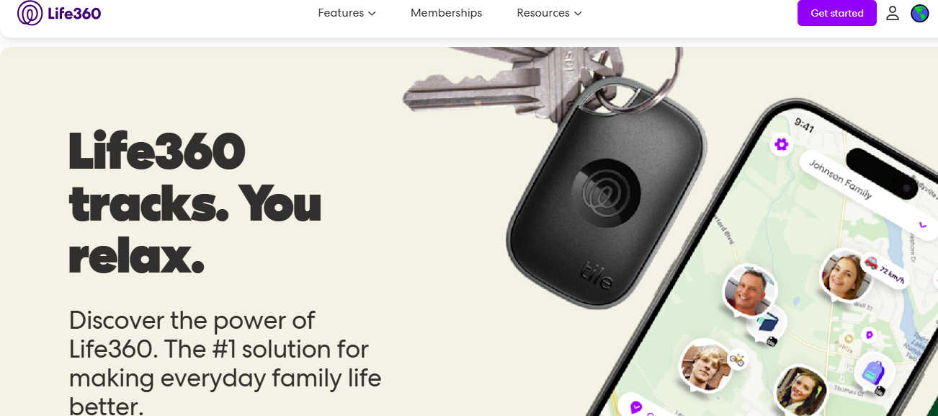Click the purple settings gear on phone map
This screenshot has width=938, height=416.
tap(782, 144)
